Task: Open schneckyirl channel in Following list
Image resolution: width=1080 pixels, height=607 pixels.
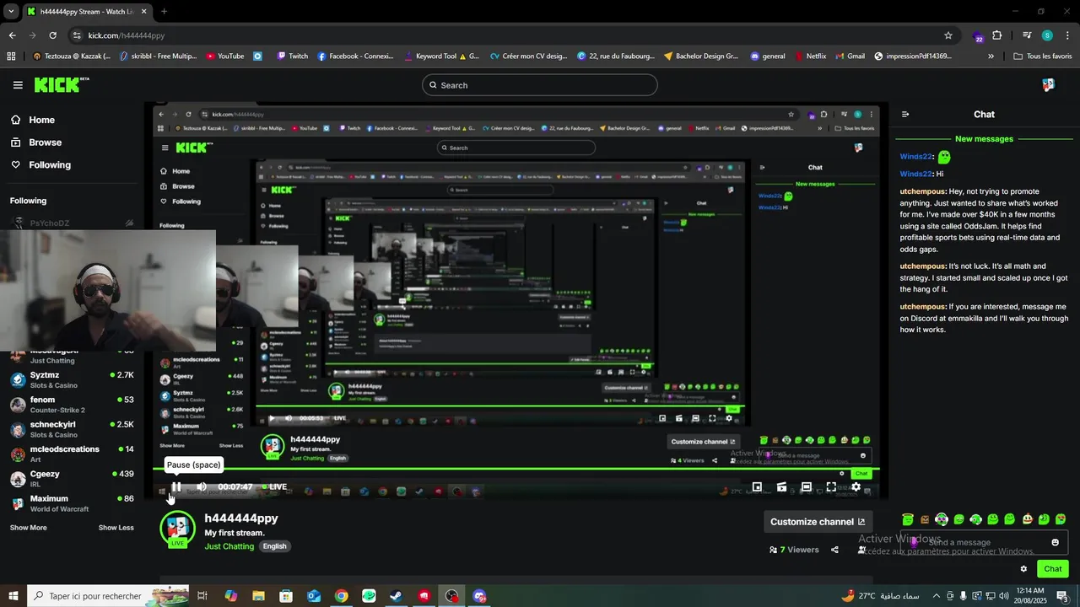Action: [72, 429]
